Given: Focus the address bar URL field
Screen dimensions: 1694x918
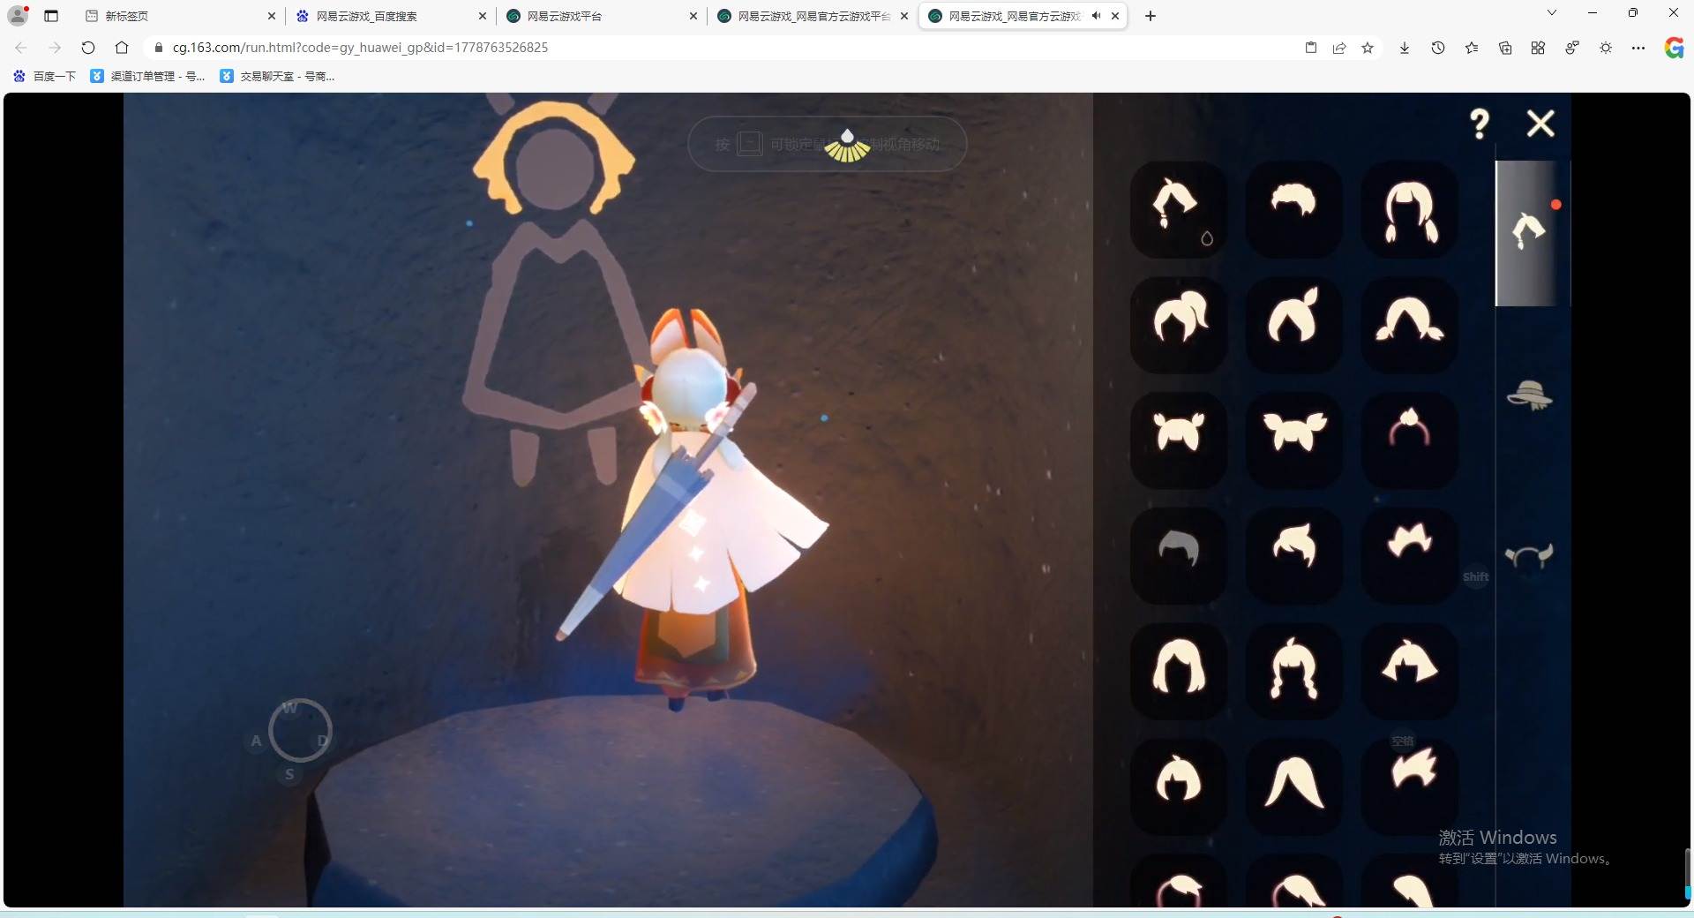Looking at the screenshot, I should pos(723,48).
